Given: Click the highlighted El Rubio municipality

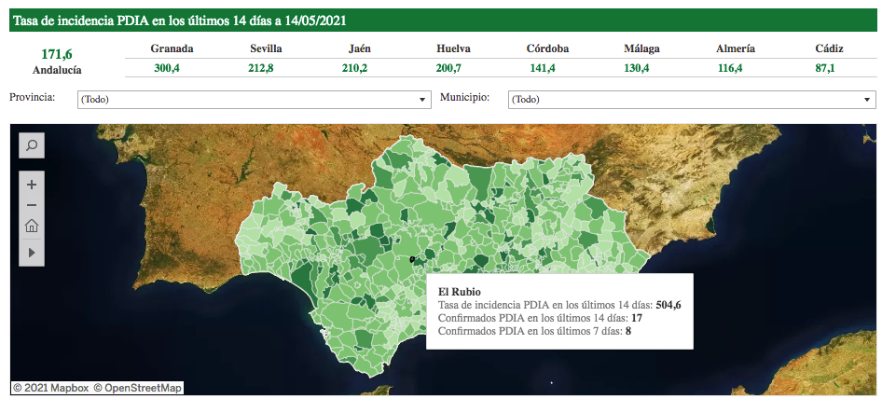Looking at the screenshot, I should tap(411, 259).
